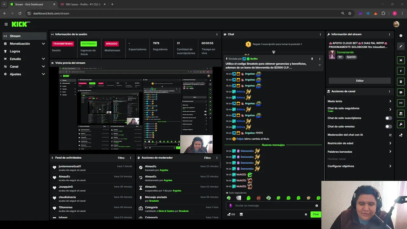The height and width of the screenshot is (229, 407).
Task: Open Información de la sesión options menu
Action: pyautogui.click(x=217, y=34)
